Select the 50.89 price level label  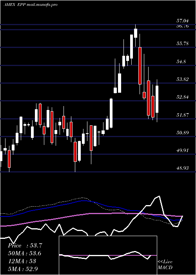[183, 132]
